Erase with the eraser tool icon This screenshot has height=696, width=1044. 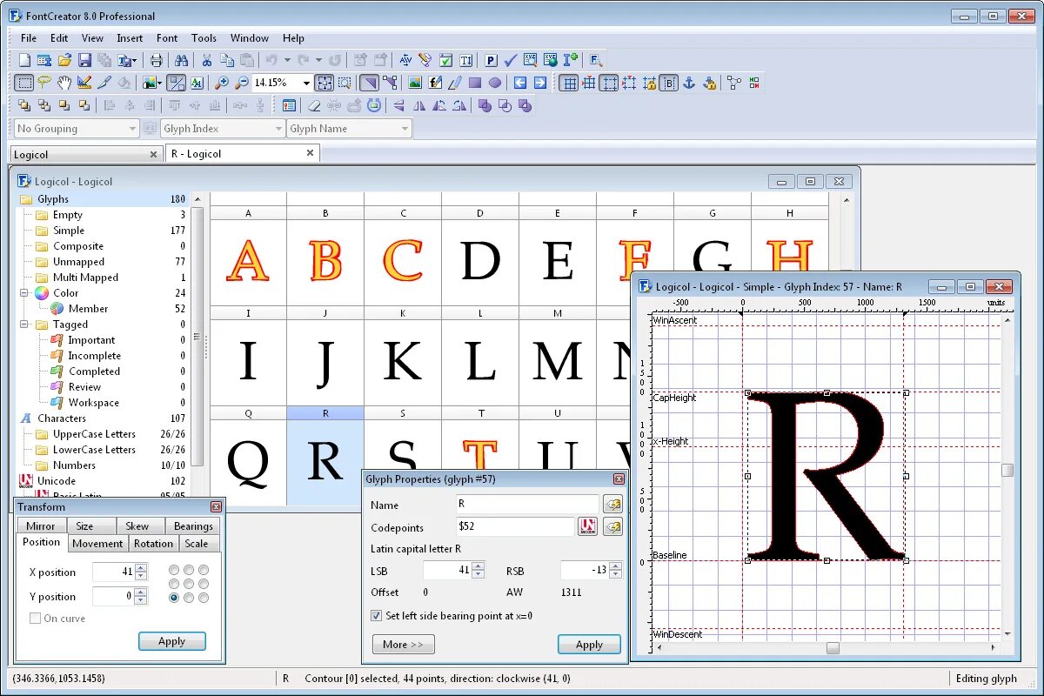click(314, 105)
